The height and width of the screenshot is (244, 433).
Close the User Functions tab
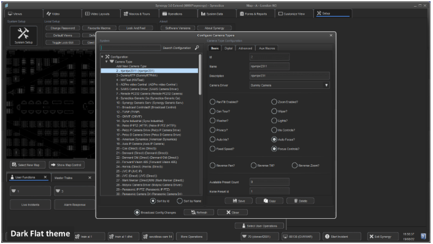click(x=45, y=177)
